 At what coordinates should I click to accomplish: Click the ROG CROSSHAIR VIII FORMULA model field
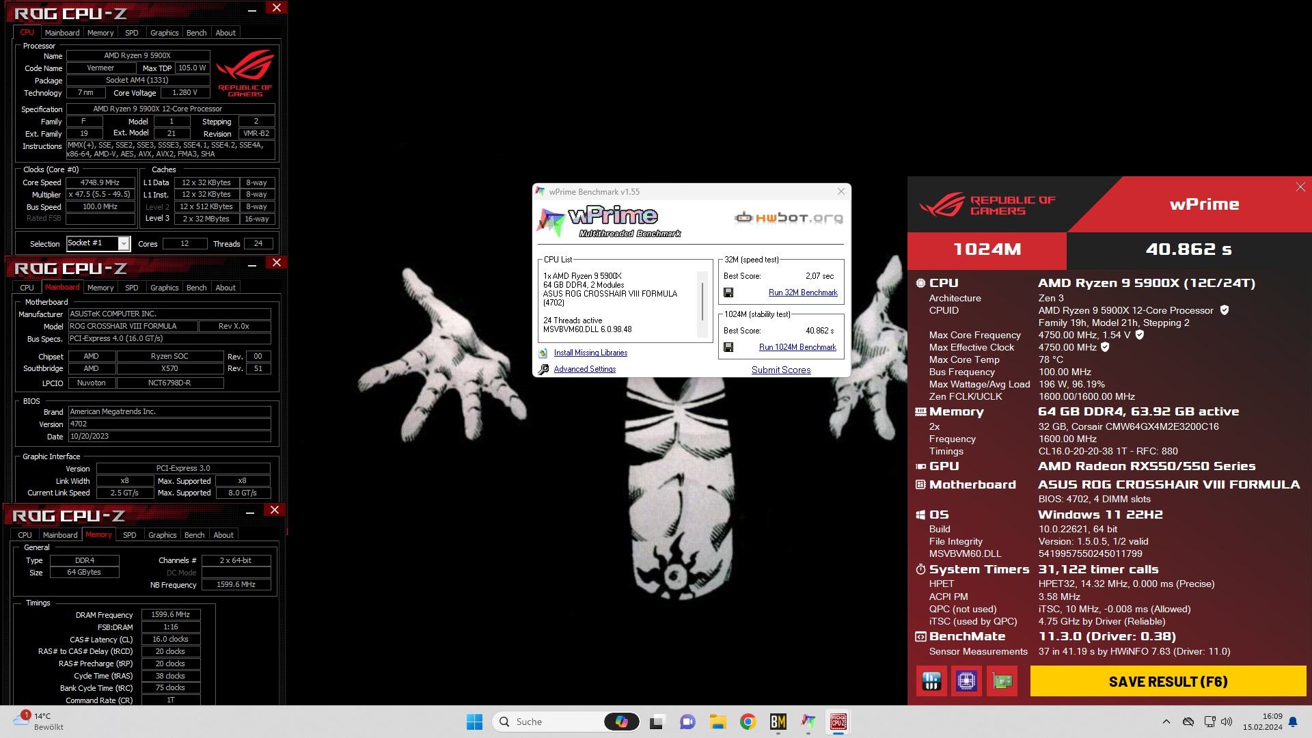coord(133,326)
